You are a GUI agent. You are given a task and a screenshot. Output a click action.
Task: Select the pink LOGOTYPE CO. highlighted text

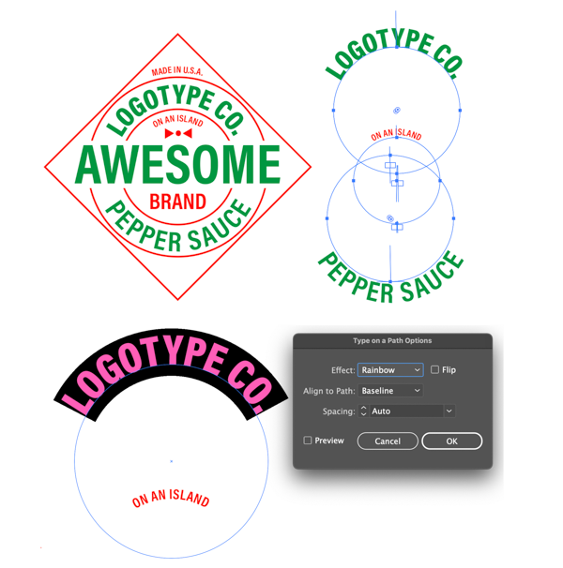click(167, 375)
